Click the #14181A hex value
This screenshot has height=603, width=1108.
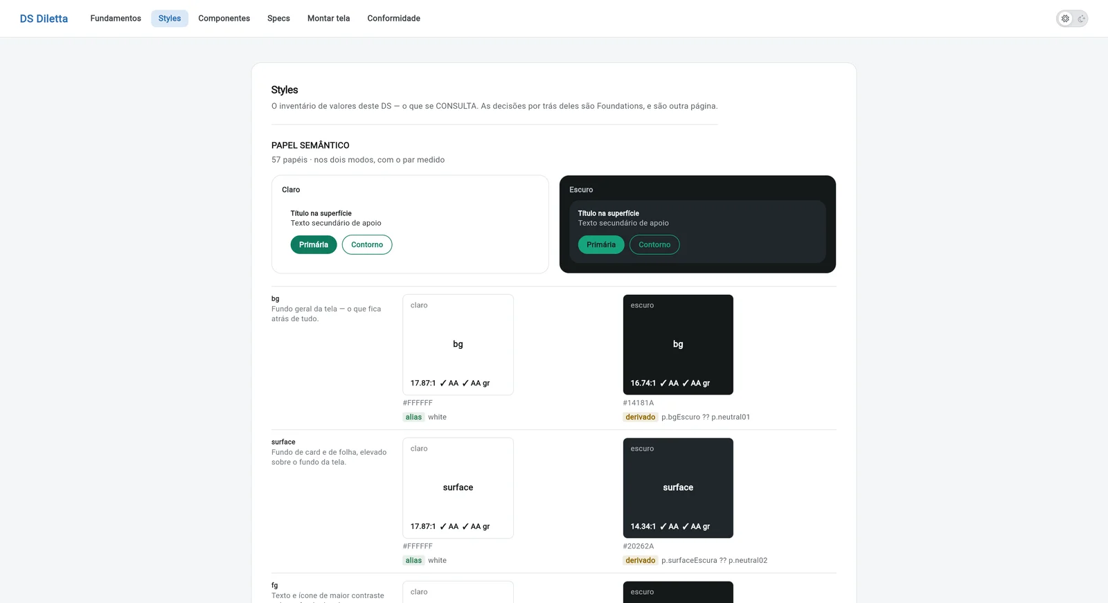638,403
